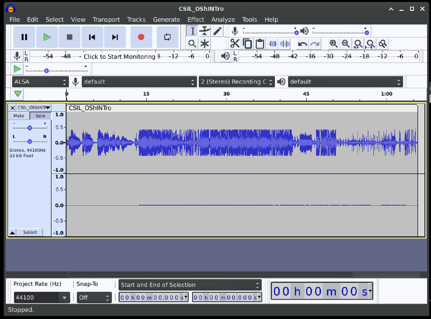Click the track's Select button
The image size is (431, 319).
tap(30, 232)
